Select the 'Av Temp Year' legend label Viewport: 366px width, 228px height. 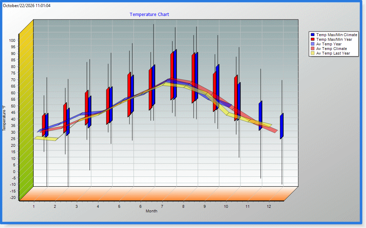329,44
